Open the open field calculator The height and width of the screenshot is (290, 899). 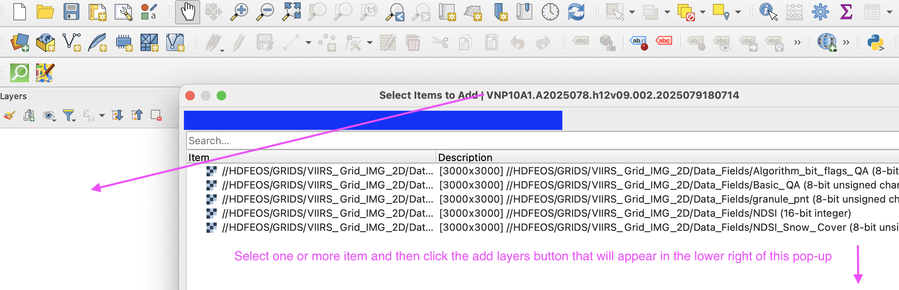(794, 12)
